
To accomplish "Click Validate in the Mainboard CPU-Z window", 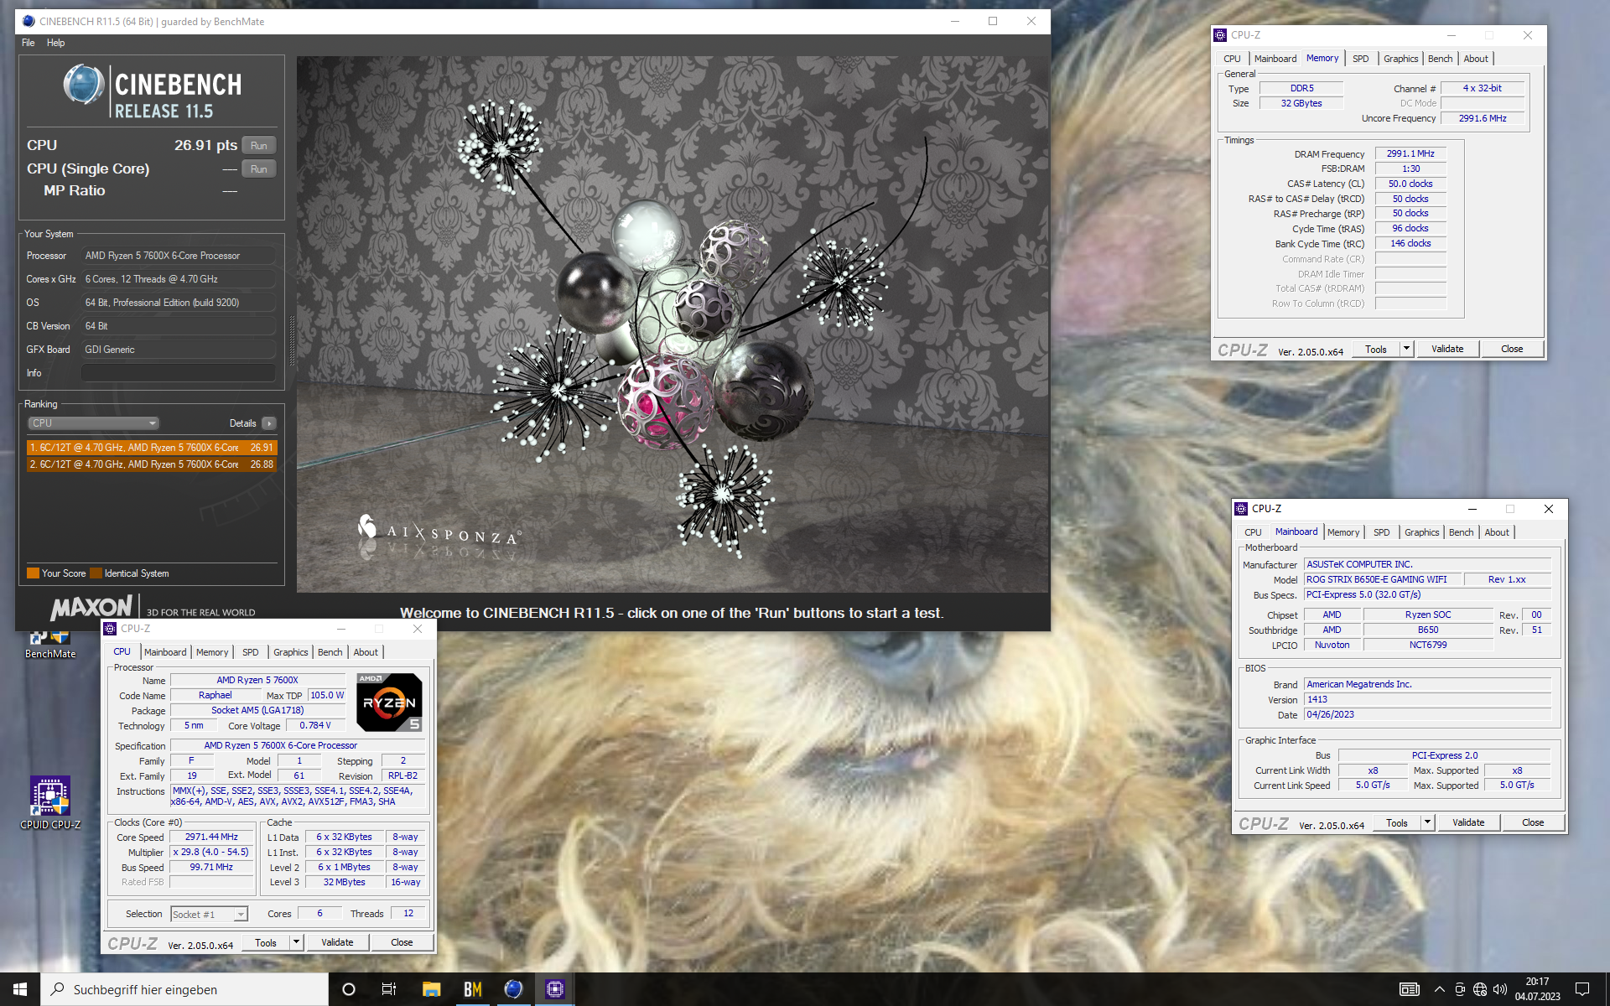I will pyautogui.click(x=1468, y=822).
